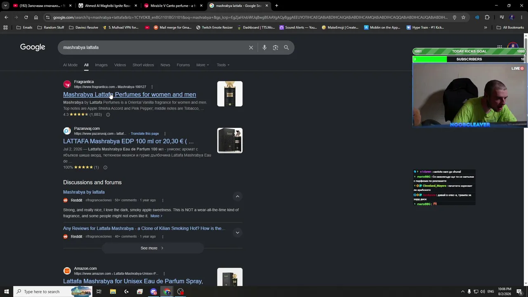Open Discord from the taskbar
Image resolution: width=528 pixels, height=297 pixels.
click(153, 292)
